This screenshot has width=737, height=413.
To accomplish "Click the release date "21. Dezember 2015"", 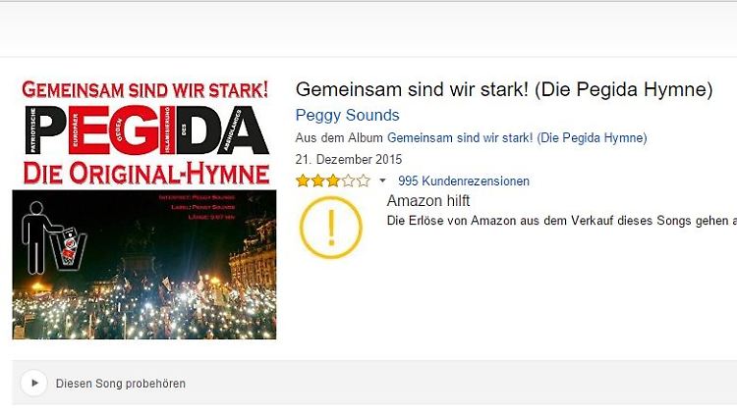I will [348, 159].
